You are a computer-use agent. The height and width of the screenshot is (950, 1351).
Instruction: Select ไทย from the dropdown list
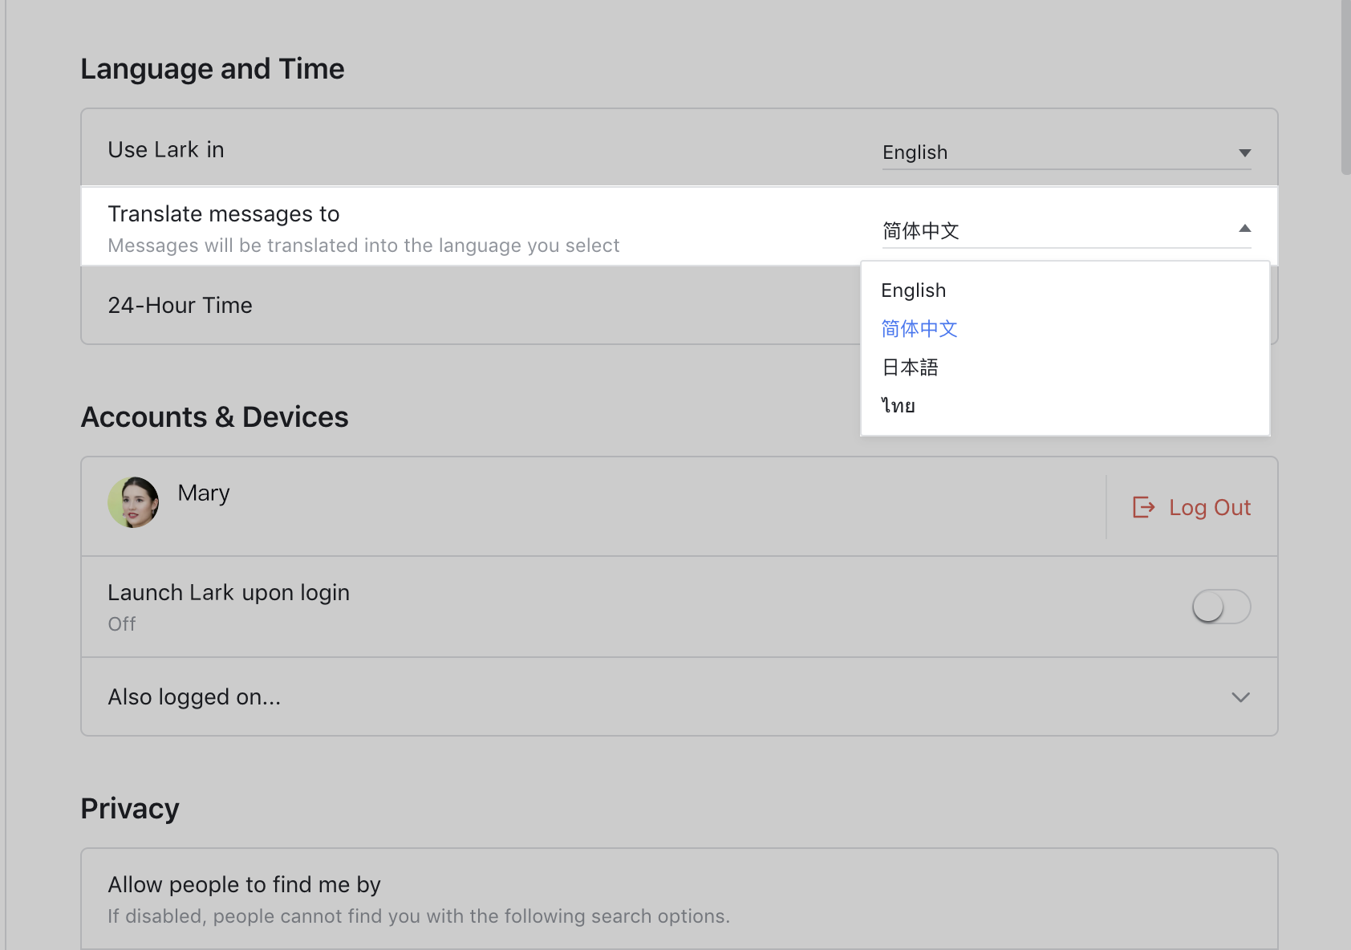point(899,406)
